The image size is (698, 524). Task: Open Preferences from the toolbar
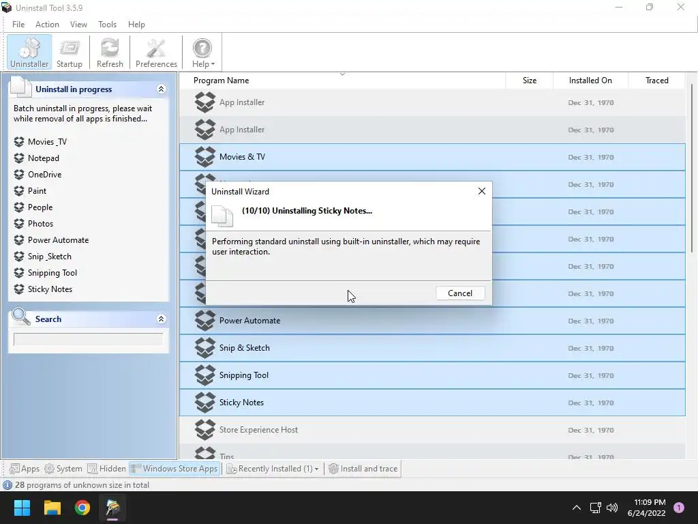pyautogui.click(x=156, y=52)
